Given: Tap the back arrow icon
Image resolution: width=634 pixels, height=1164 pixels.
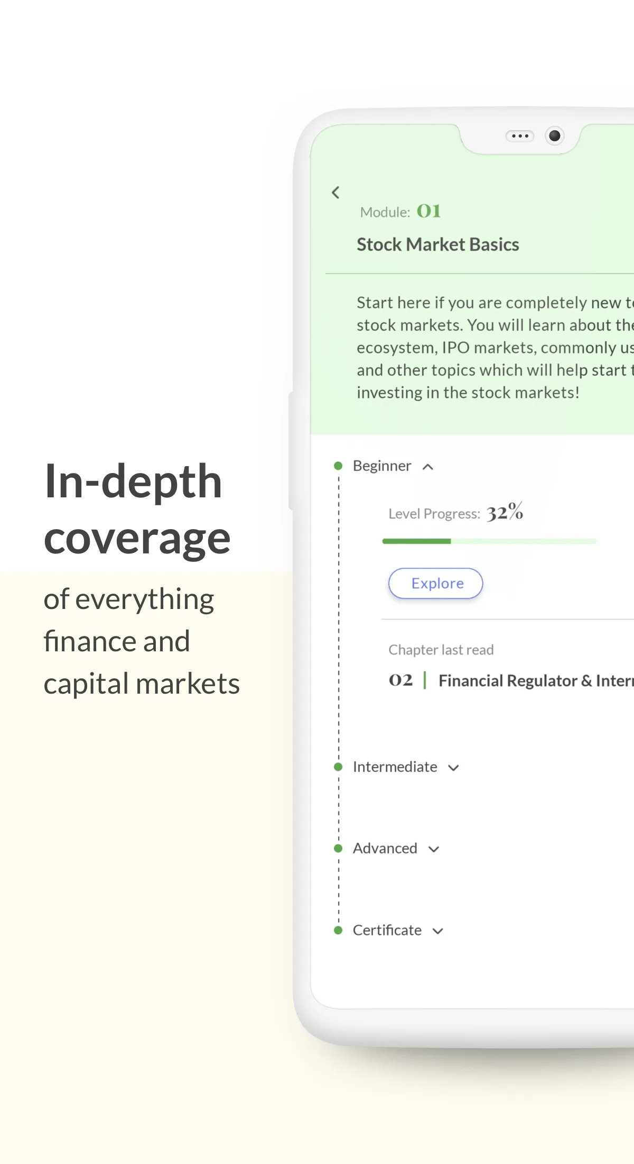Looking at the screenshot, I should (335, 193).
